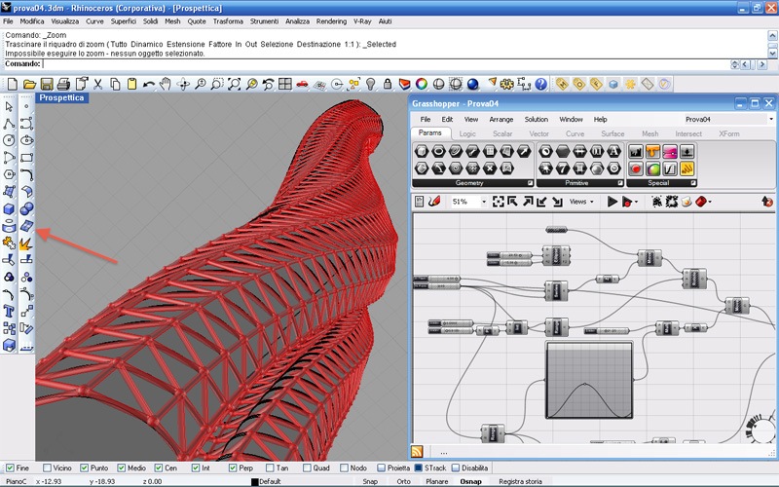
Task: Click the Zoom extents icon
Action: click(234, 84)
